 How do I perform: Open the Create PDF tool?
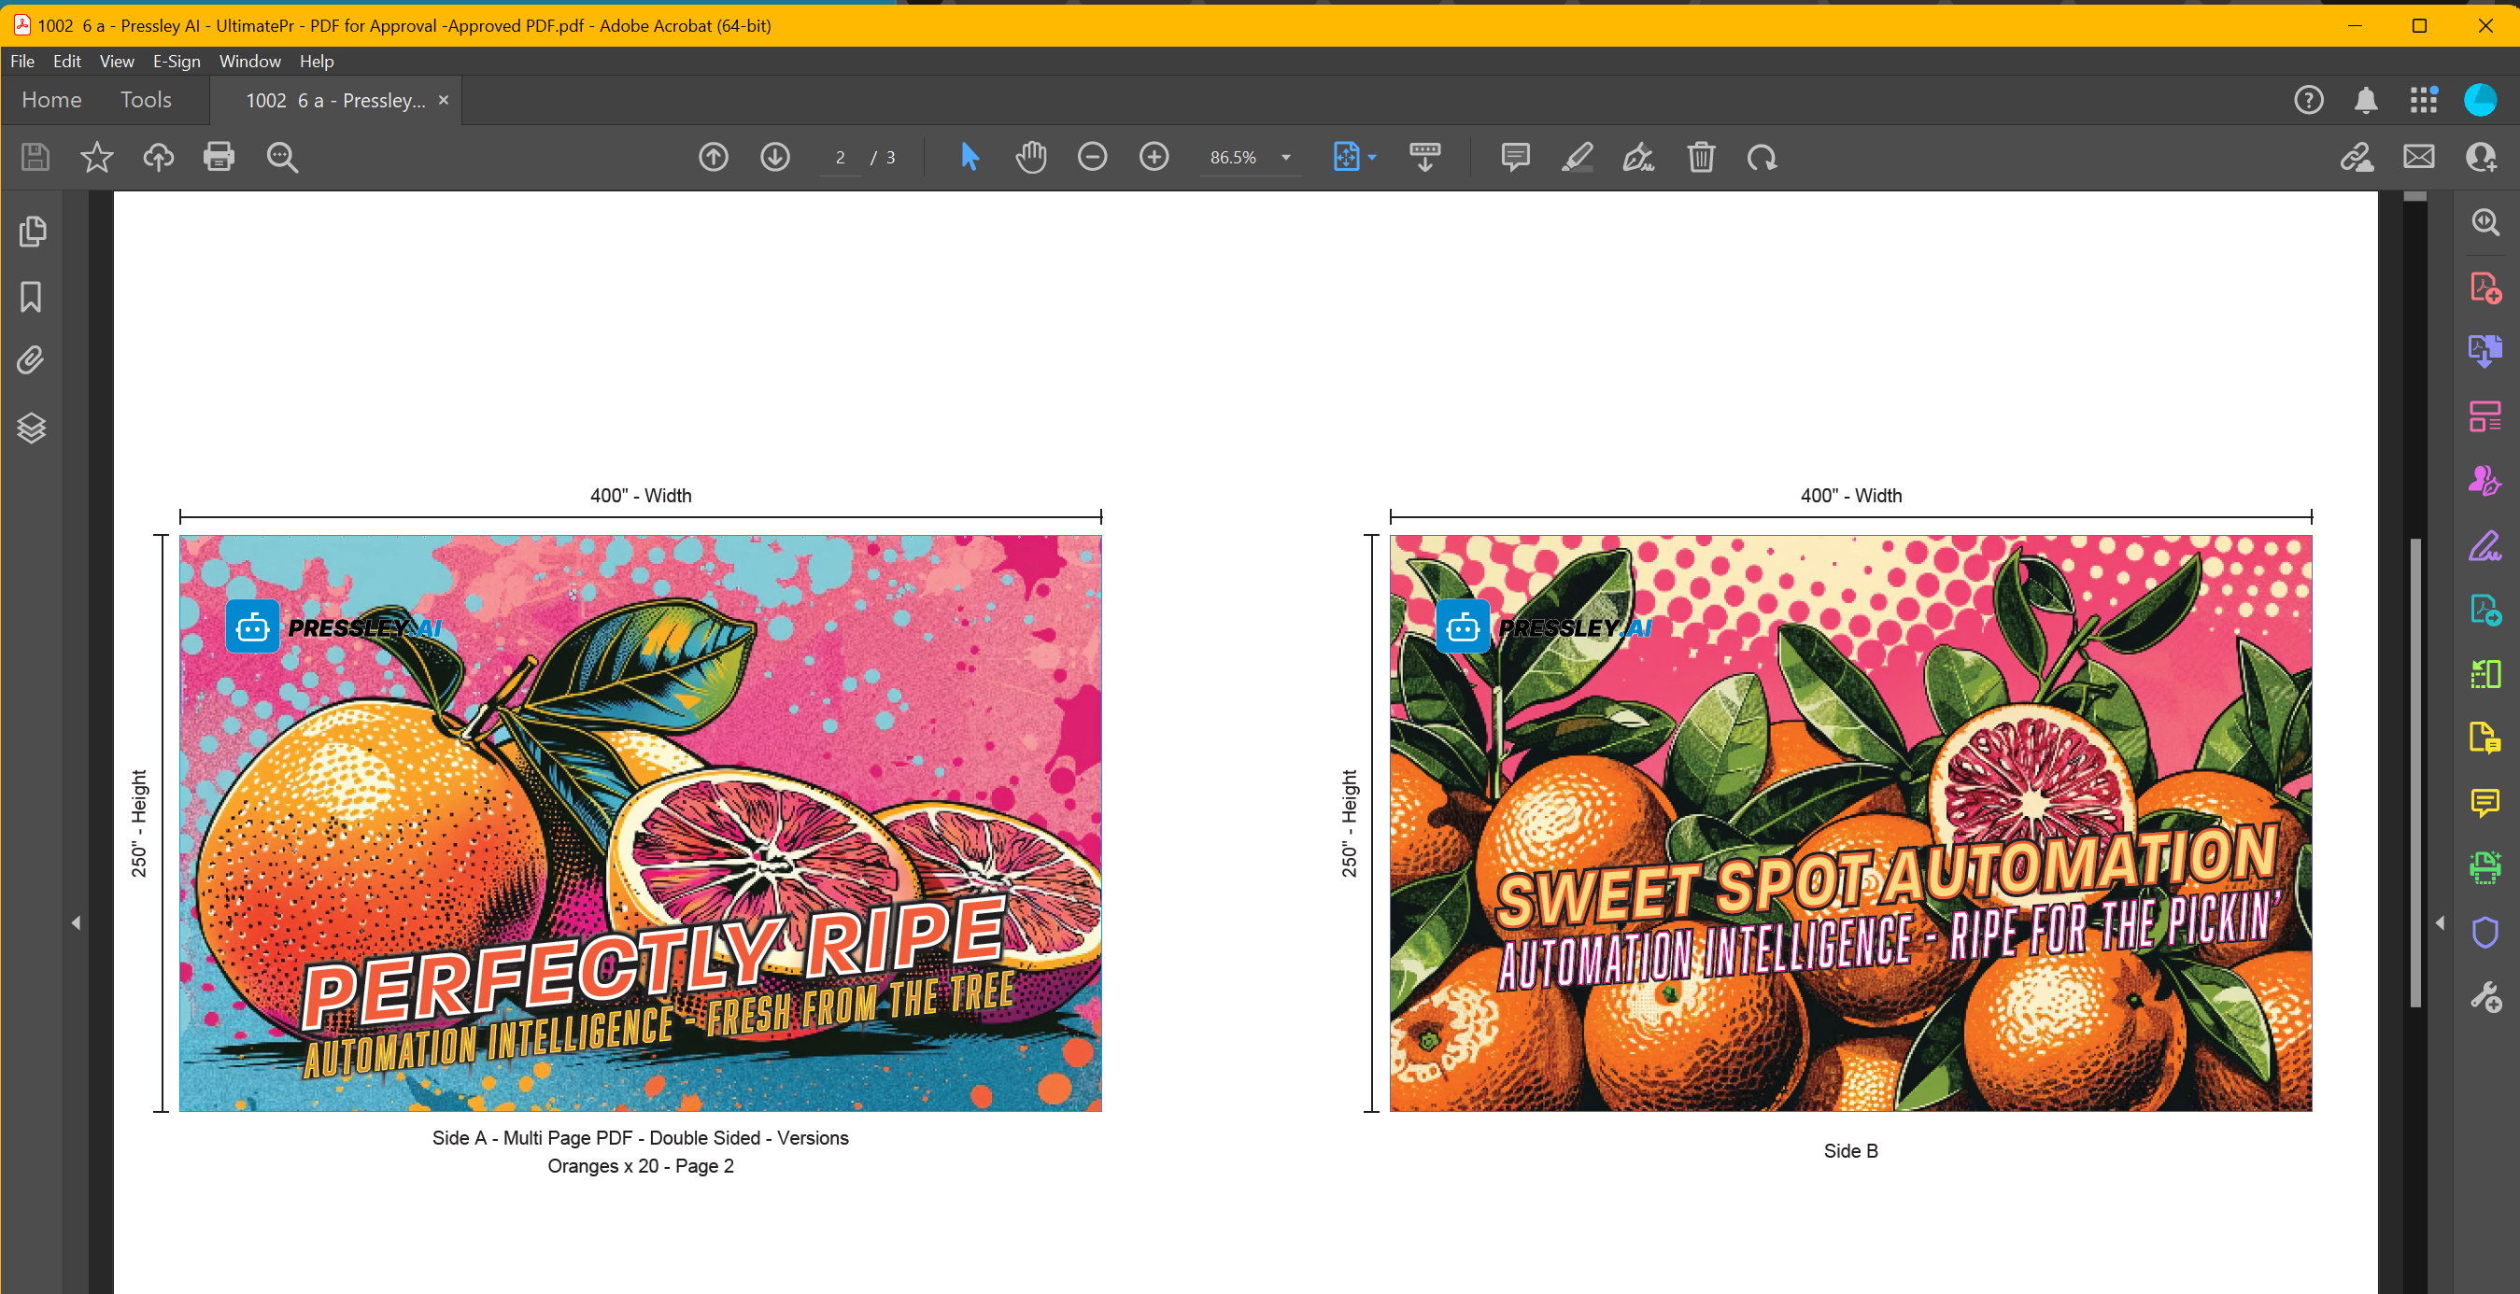tap(2485, 288)
